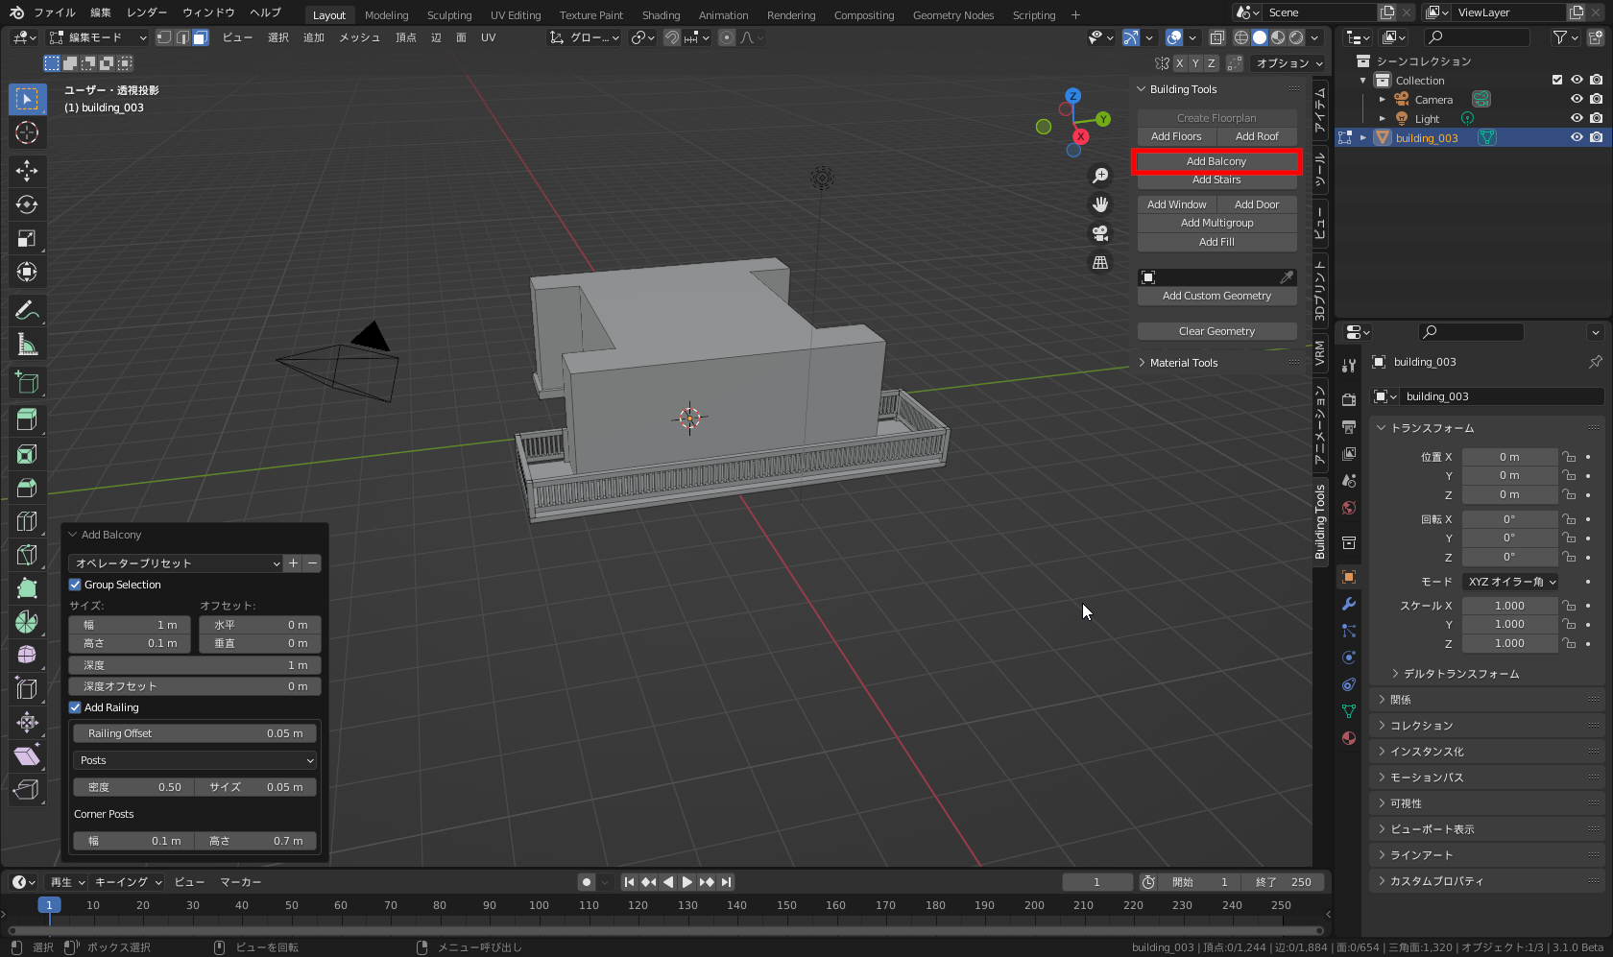Expand the Material Tools panel

[x=1183, y=363]
